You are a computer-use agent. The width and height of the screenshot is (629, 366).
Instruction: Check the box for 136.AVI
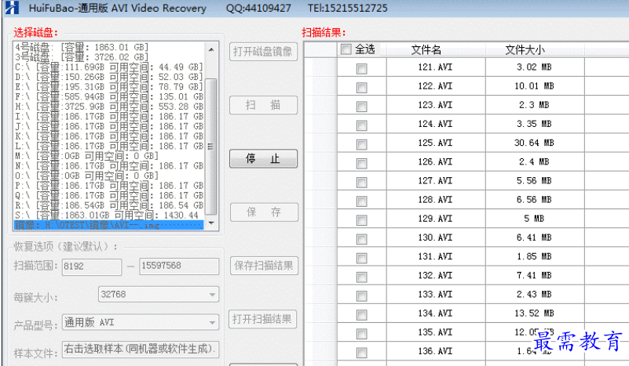[x=361, y=353]
